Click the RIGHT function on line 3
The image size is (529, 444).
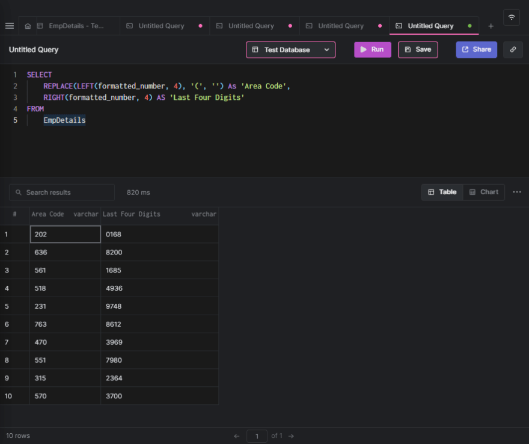point(54,97)
